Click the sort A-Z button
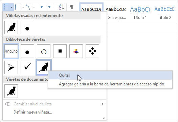178x122 pixels. 61,7
